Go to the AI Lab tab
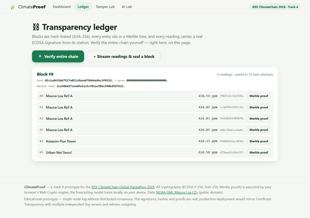Screen dimensions: 310x218 (127, 7)
